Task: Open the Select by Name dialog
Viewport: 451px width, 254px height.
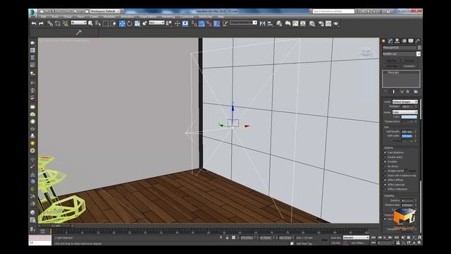Action: (x=98, y=23)
